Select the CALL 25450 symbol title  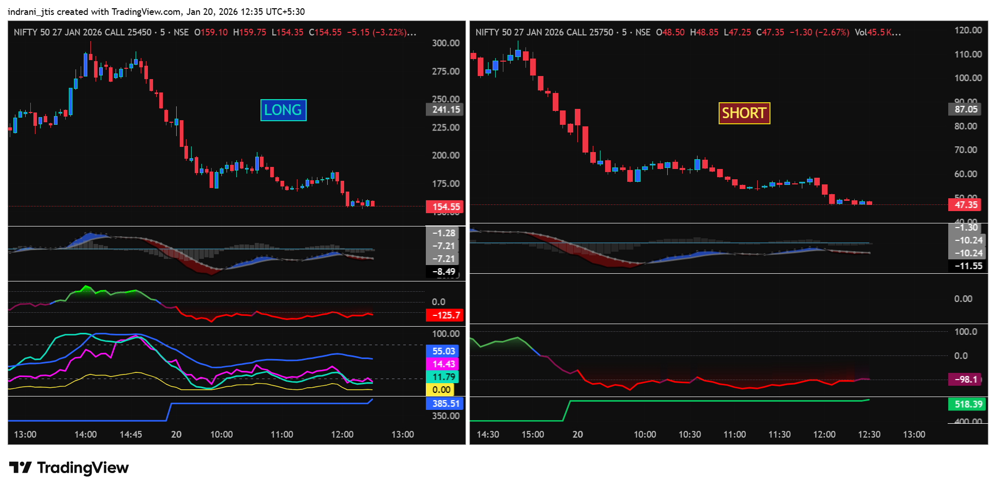pos(82,32)
